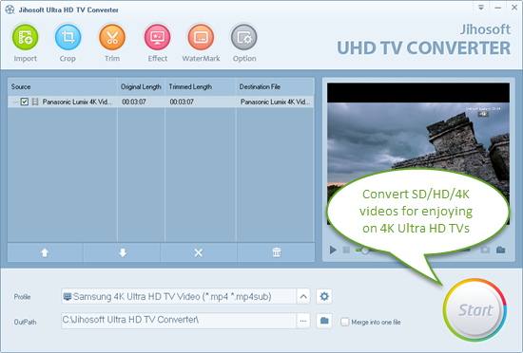523x353 pixels.
Task: Click the Panasonic Lumix destination file cell
Action: tap(275, 102)
